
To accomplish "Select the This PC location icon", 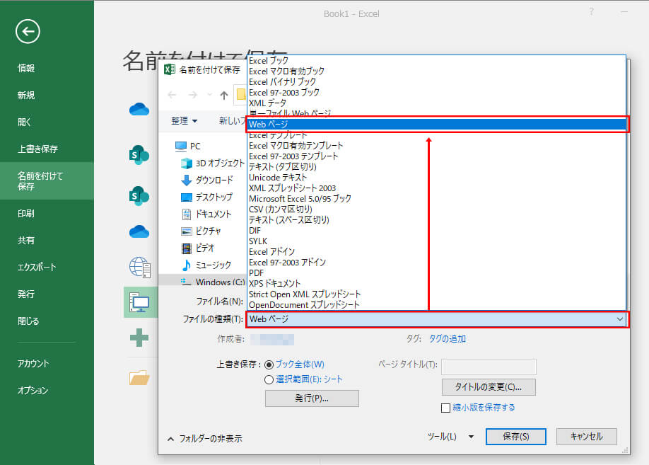I will (140, 302).
